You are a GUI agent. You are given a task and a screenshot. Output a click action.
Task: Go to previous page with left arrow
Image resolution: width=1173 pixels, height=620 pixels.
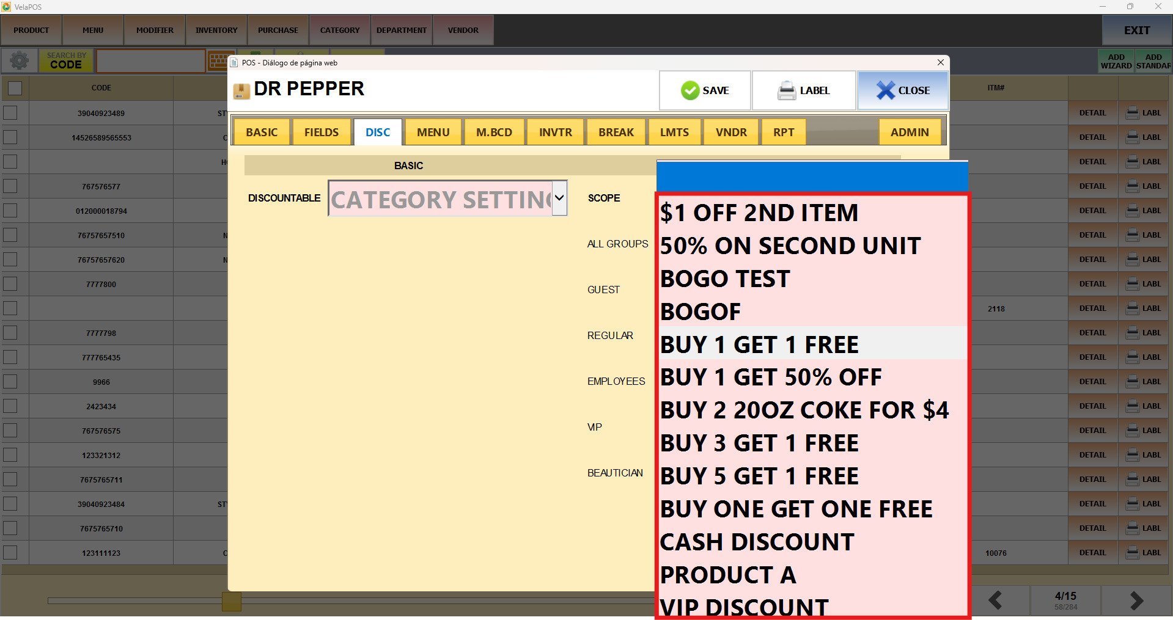[995, 600]
